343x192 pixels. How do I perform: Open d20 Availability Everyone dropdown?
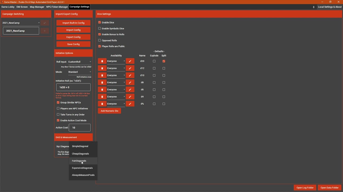(x=116, y=61)
